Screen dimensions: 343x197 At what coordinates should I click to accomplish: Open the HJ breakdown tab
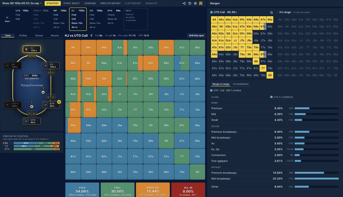[x=241, y=84]
